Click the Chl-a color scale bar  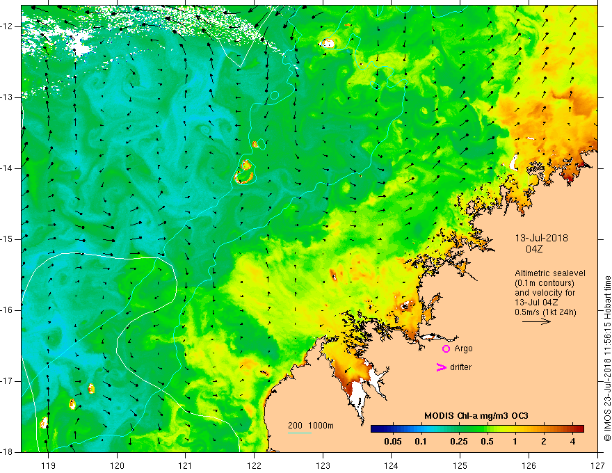pyautogui.click(x=477, y=429)
